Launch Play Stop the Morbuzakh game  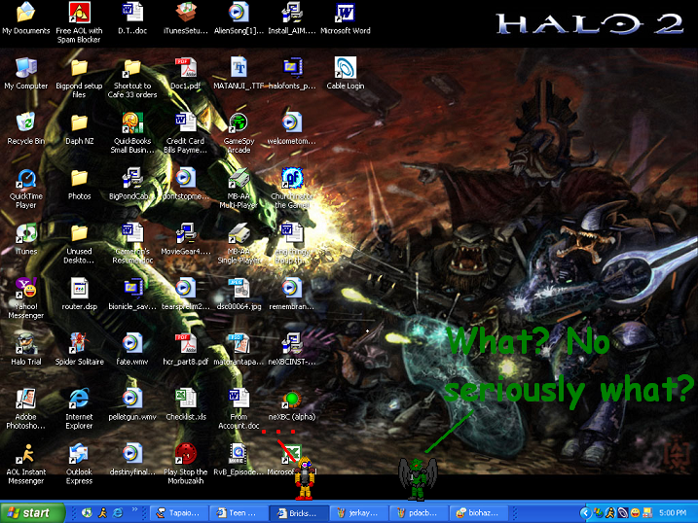(186, 453)
